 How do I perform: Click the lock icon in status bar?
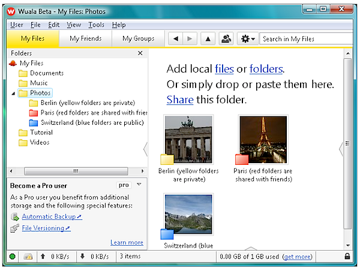(x=347, y=256)
